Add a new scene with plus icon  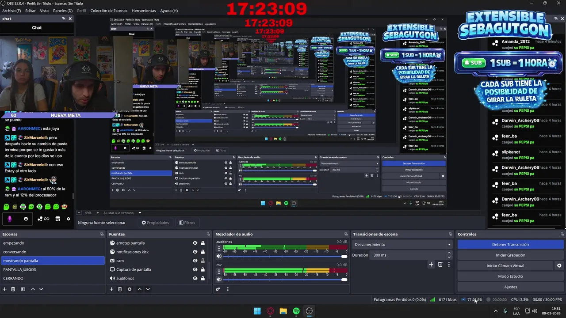click(5, 289)
